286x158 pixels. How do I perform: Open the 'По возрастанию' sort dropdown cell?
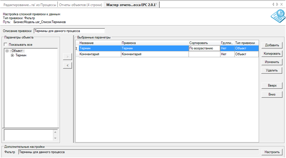pos(204,48)
